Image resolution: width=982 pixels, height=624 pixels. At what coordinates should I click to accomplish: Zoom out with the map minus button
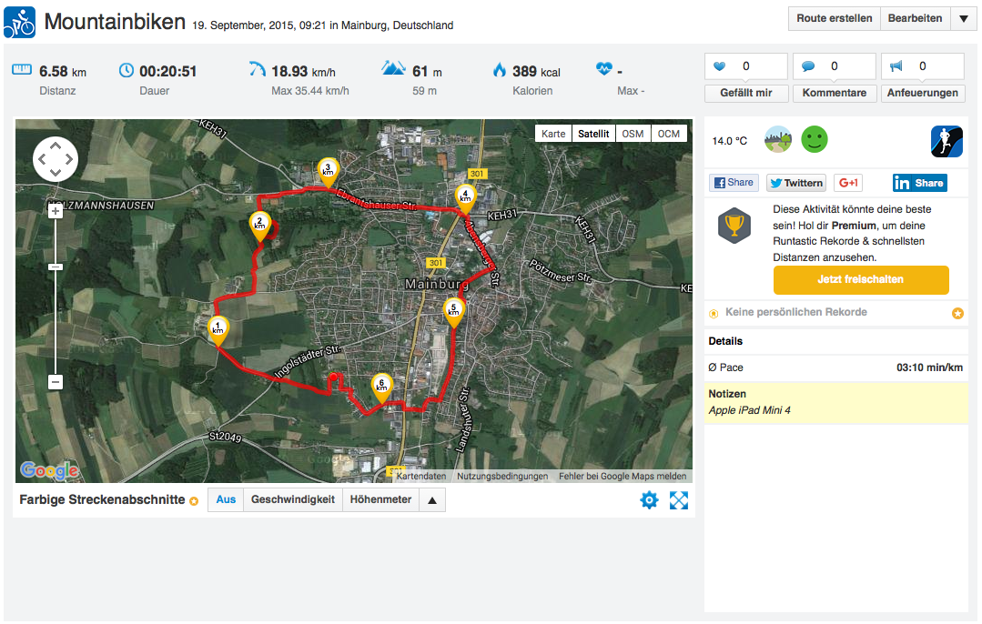click(56, 382)
